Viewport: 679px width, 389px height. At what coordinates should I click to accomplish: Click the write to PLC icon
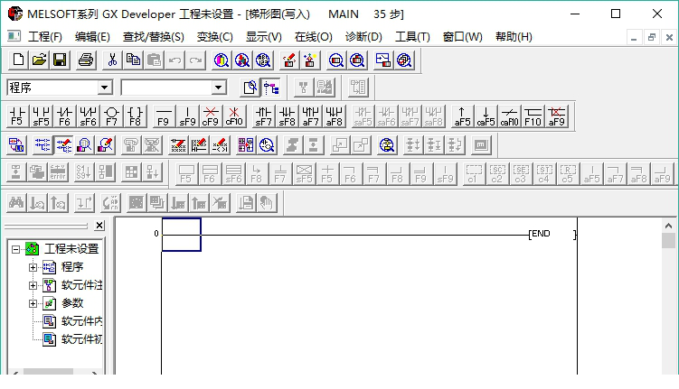[288, 60]
